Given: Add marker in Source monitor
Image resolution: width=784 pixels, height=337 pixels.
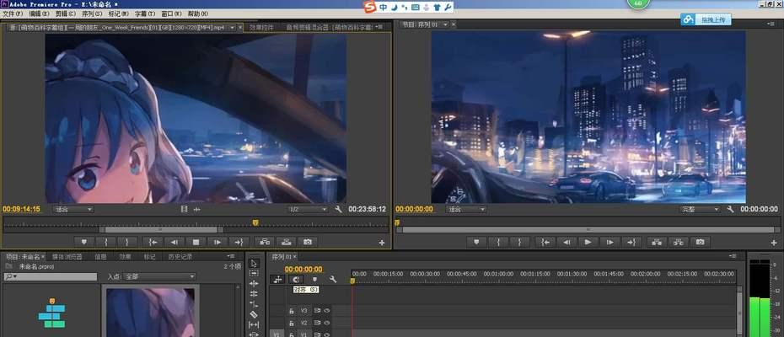Looking at the screenshot, I should click(84, 242).
